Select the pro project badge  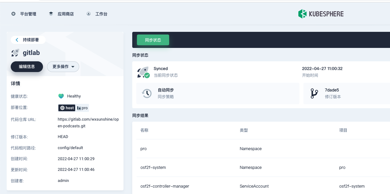click(82, 108)
